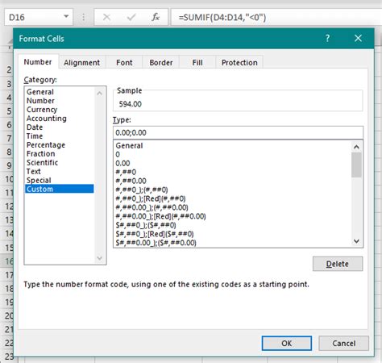
Task: Click the Type format code field
Action: click(x=238, y=132)
